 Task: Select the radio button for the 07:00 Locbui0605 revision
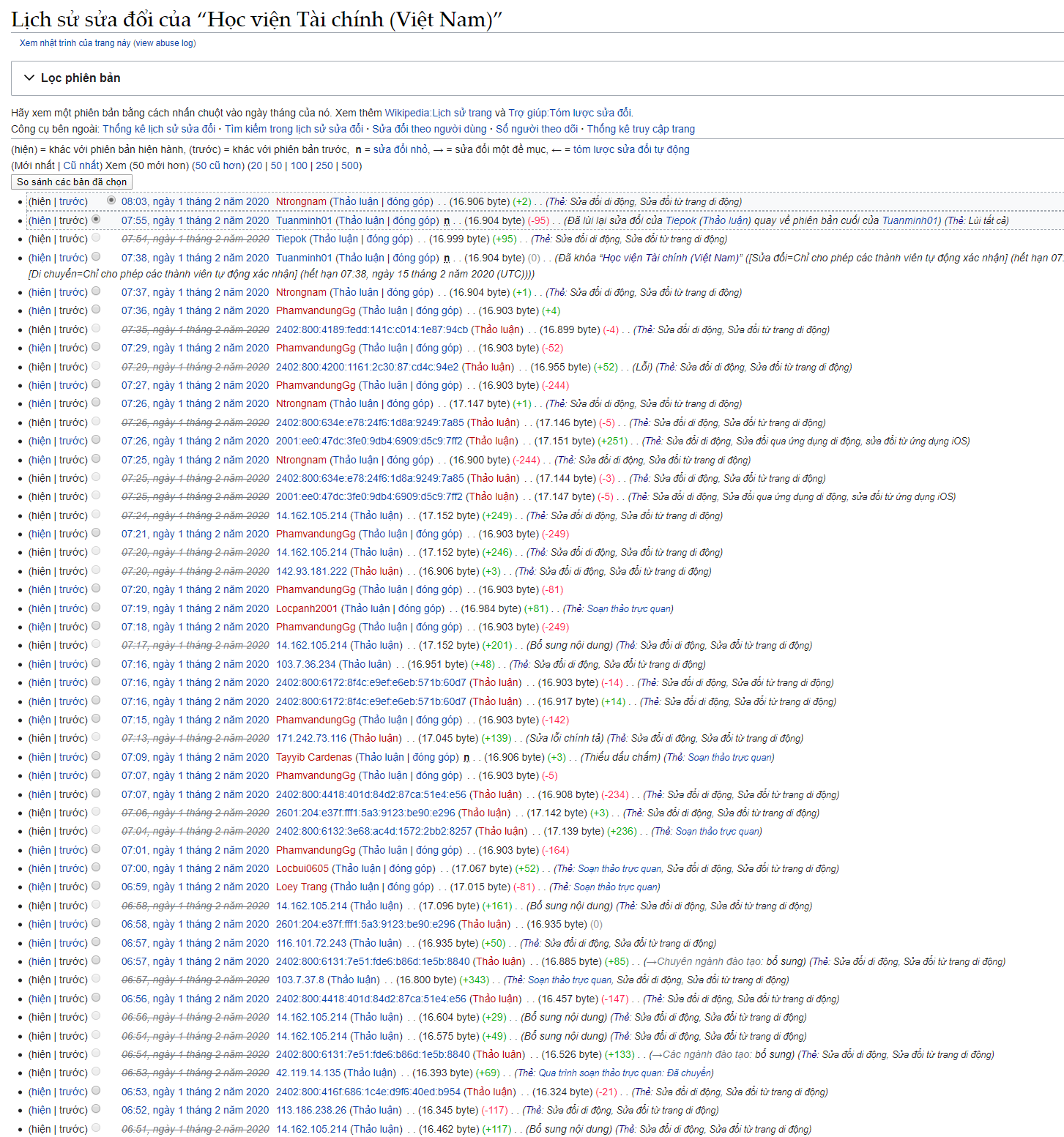pos(96,867)
